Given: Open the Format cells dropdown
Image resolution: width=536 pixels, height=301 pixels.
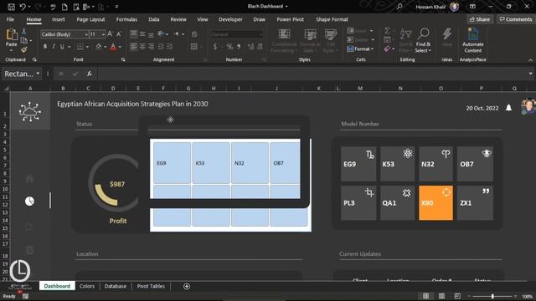Looking at the screenshot, I should click(x=360, y=49).
